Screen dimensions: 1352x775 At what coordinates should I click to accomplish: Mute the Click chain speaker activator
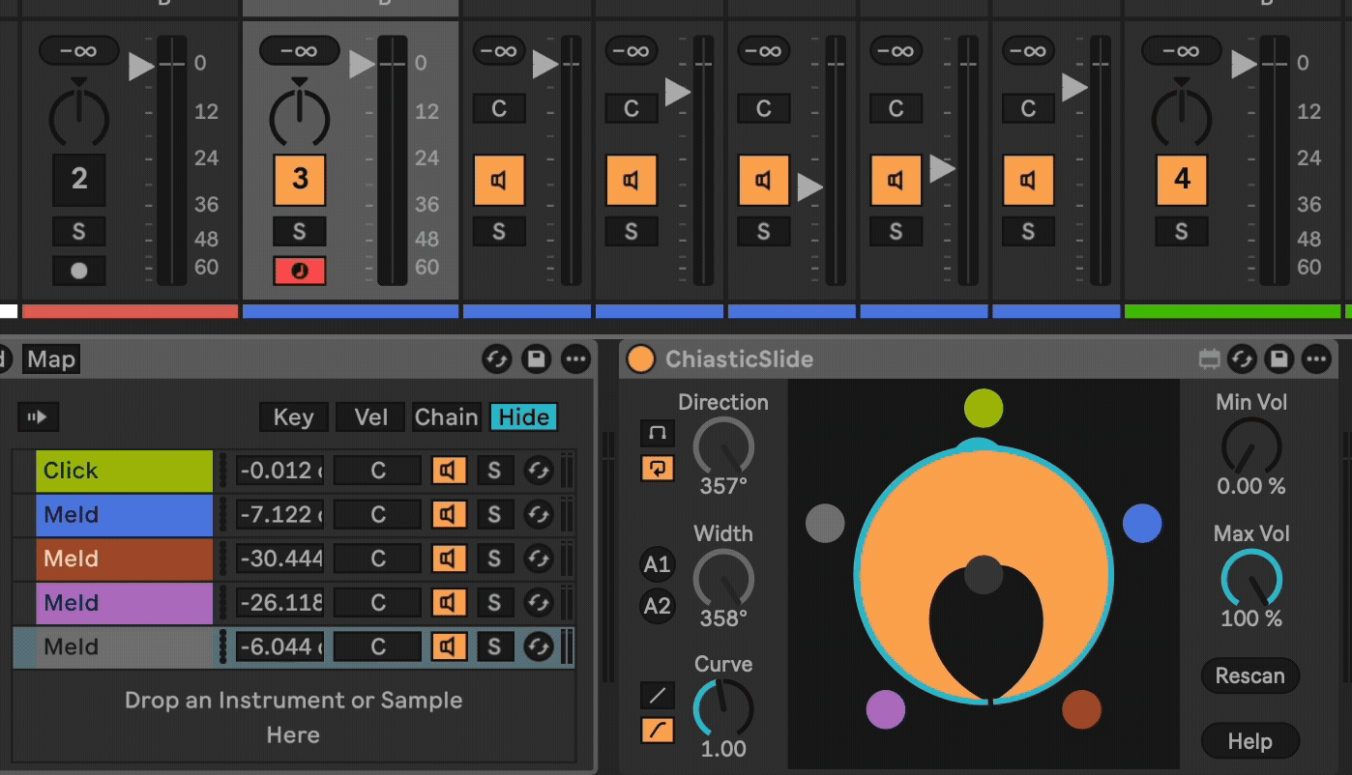(448, 471)
